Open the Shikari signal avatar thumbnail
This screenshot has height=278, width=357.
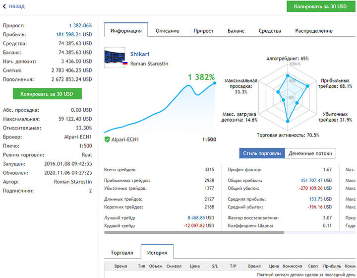coord(115,57)
